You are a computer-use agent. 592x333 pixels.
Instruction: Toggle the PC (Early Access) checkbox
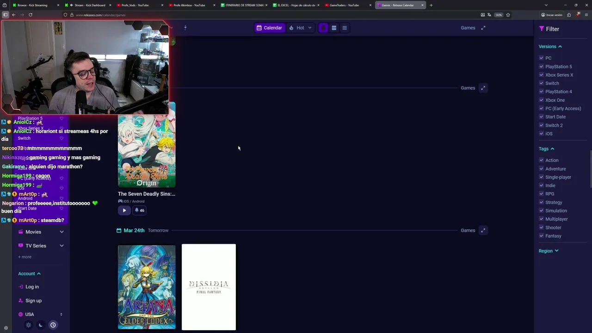click(x=541, y=108)
